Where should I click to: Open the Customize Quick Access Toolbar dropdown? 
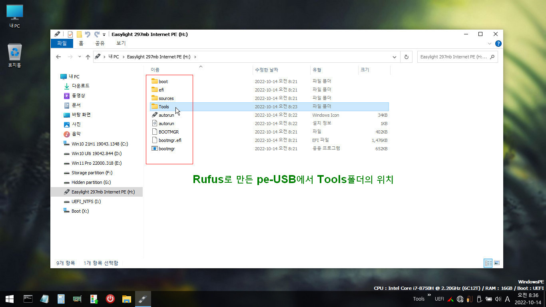click(x=104, y=35)
